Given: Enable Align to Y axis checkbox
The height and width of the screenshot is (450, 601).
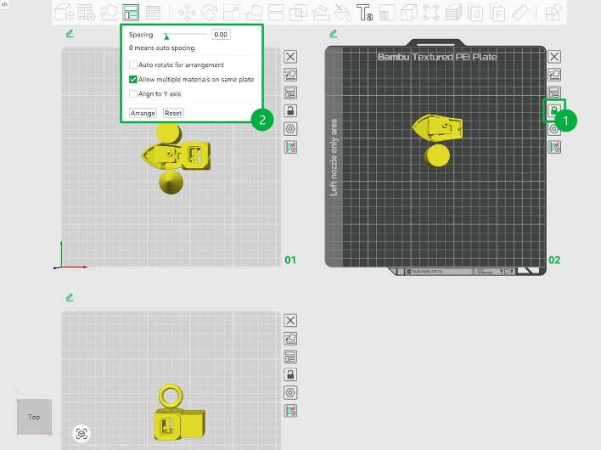Looking at the screenshot, I should (x=132, y=94).
